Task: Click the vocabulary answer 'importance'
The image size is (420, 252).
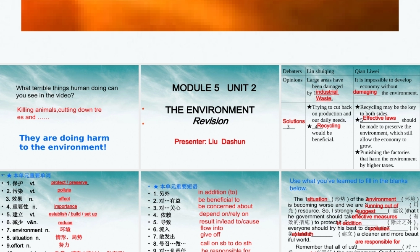Action: [66, 206]
